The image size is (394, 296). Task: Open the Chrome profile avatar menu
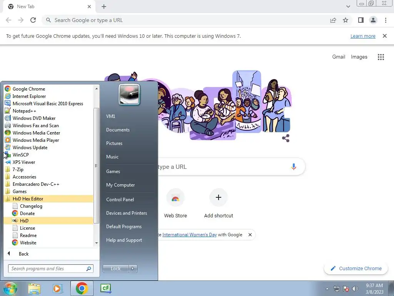coord(373,20)
